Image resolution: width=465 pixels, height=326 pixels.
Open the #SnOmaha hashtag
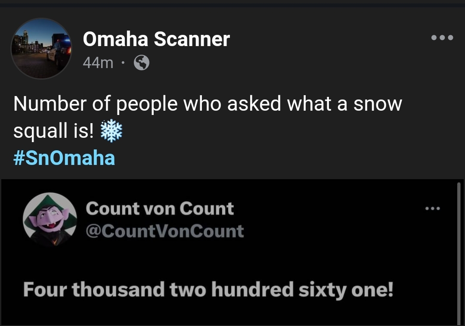64,158
